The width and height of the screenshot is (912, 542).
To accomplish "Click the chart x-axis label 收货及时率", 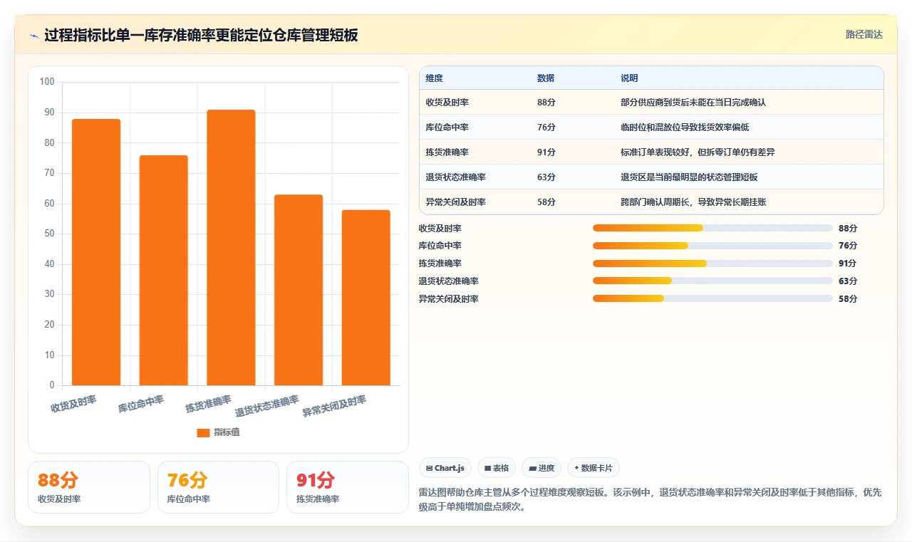I will coord(73,404).
